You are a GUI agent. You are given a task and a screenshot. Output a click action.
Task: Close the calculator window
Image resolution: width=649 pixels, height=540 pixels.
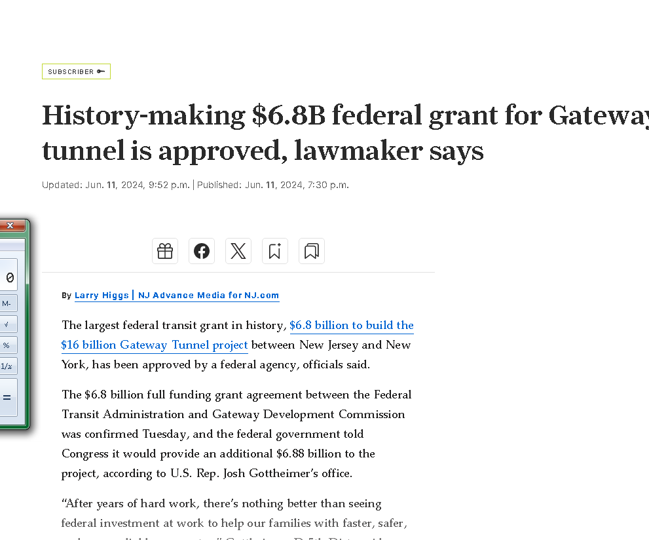(x=12, y=225)
